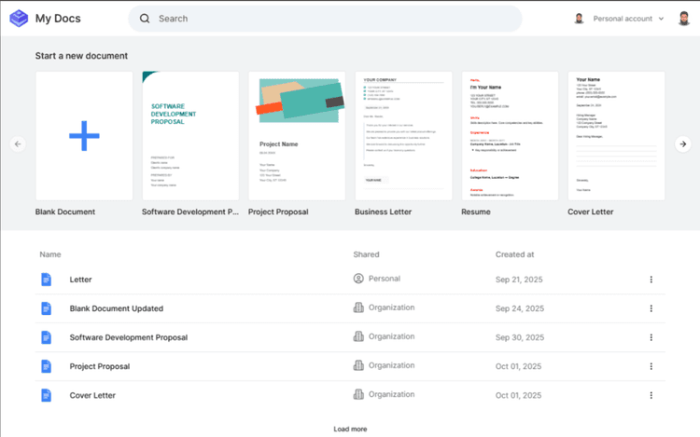Select the Resume template
The image size is (700, 437).
pos(510,136)
